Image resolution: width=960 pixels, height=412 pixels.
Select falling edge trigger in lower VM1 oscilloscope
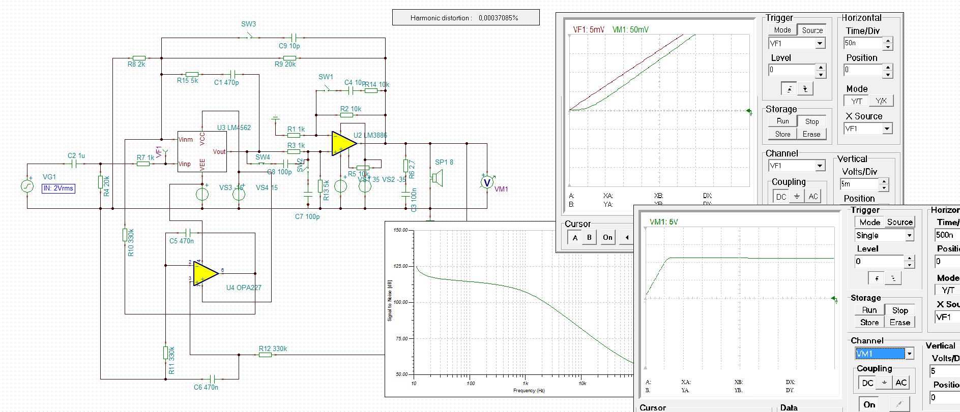[893, 278]
